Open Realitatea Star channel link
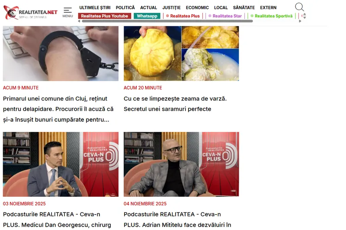This screenshot has width=346, height=230. pyautogui.click(x=225, y=16)
